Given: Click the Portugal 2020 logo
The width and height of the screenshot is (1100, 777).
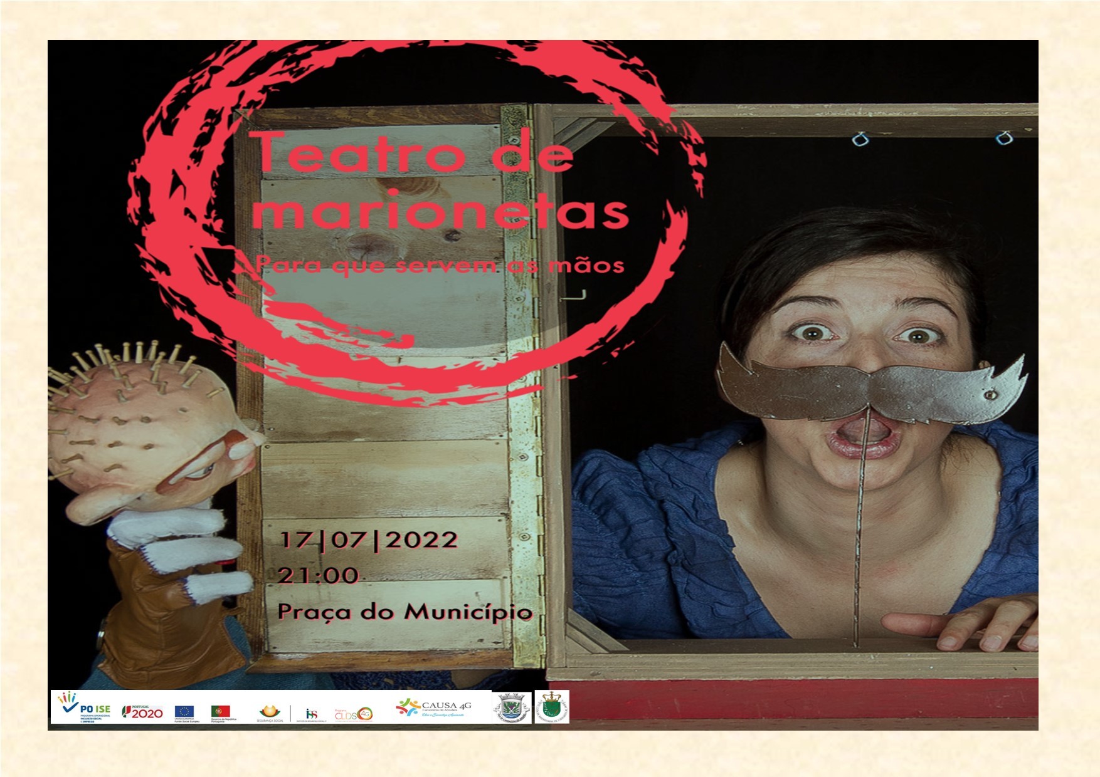Looking at the screenshot, I should (142, 711).
